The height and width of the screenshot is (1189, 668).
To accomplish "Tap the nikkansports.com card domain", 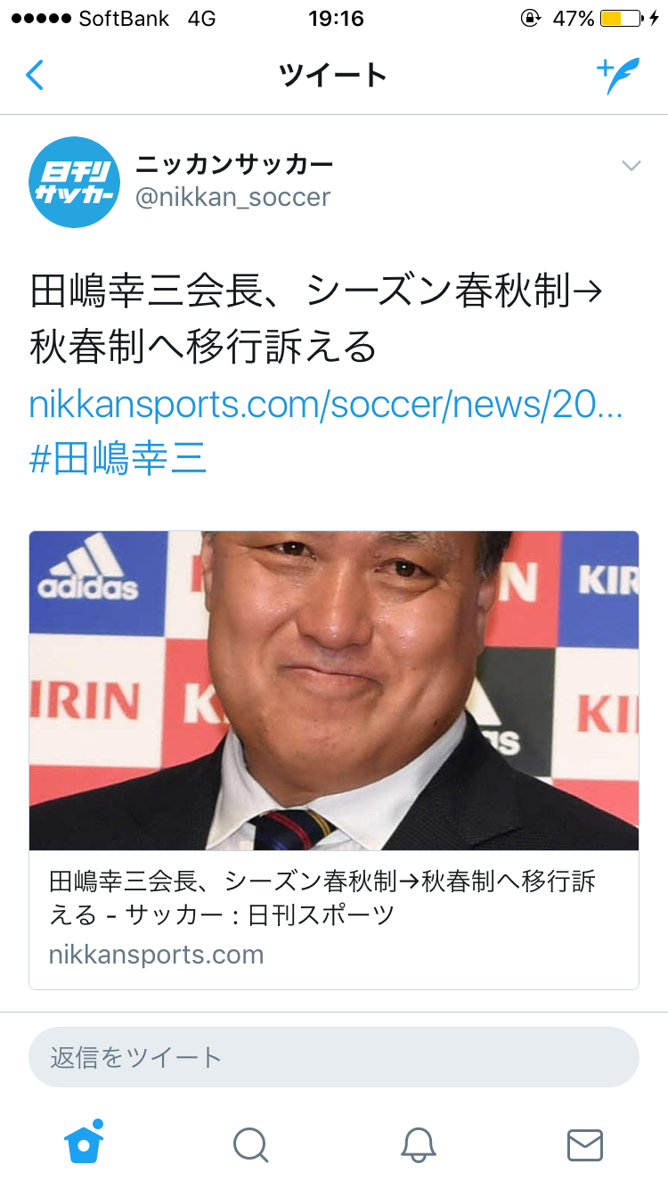I will (x=156, y=955).
